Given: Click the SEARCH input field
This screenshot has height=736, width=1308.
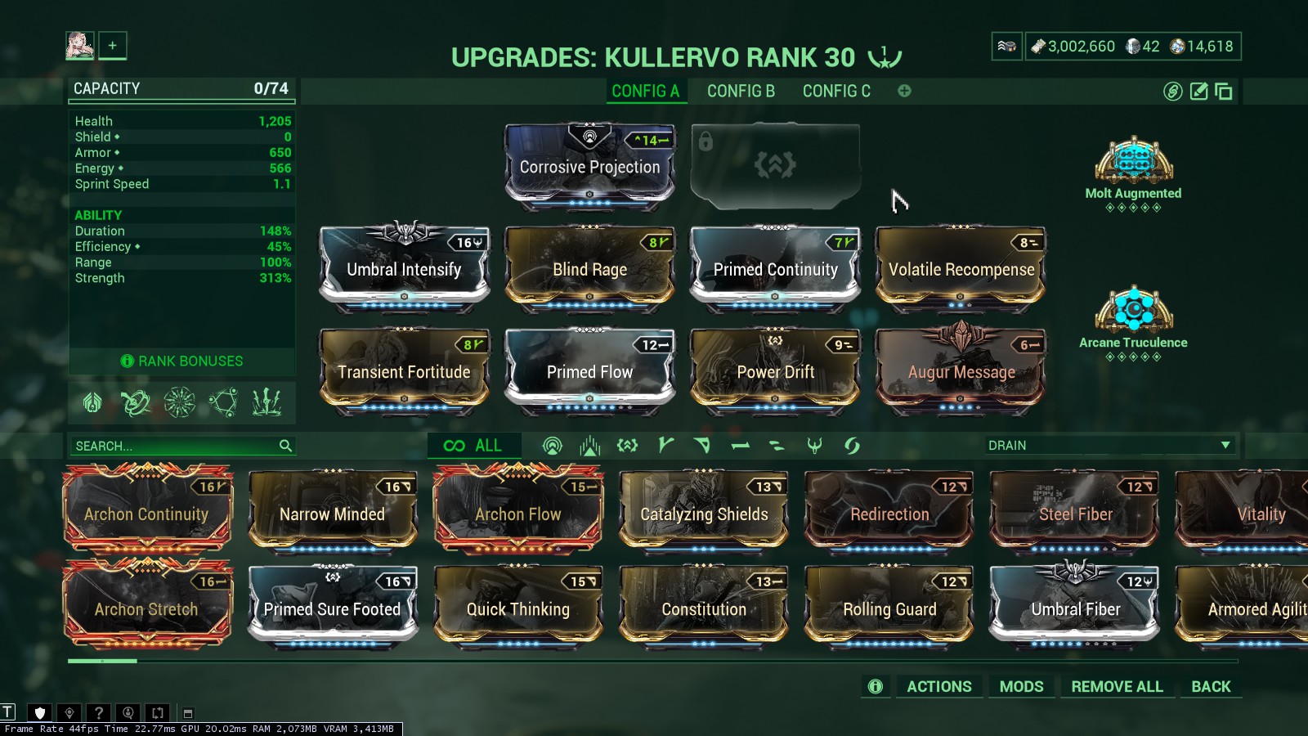Looking at the screenshot, I should click(x=181, y=446).
